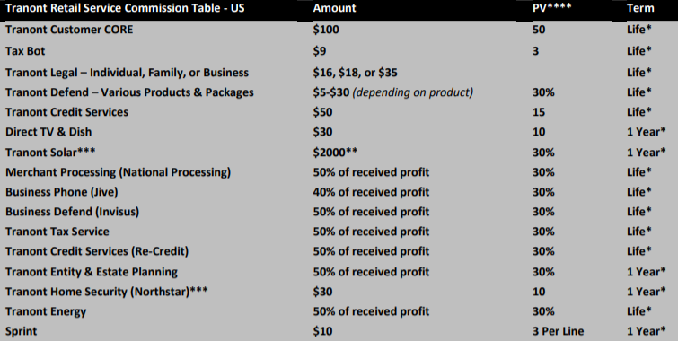The width and height of the screenshot is (678, 341).
Task: Click the table title Tranont Retail Service Commission
Action: coord(125,8)
